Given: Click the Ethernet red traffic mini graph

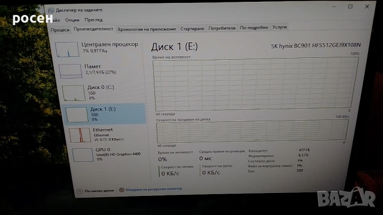Looking at the screenshot, I should (x=80, y=136).
